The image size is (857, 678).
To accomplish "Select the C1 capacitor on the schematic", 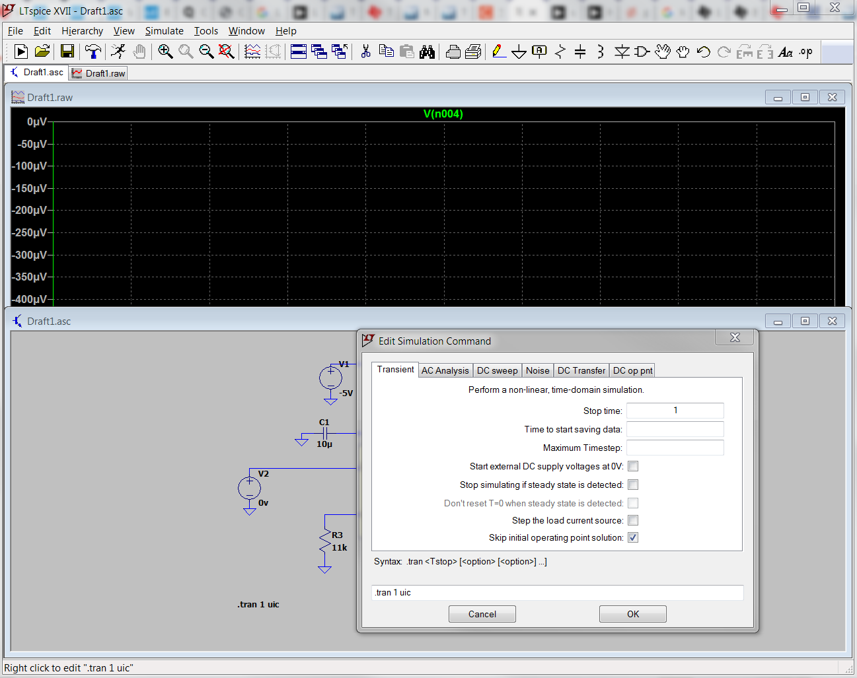I will coord(324,433).
